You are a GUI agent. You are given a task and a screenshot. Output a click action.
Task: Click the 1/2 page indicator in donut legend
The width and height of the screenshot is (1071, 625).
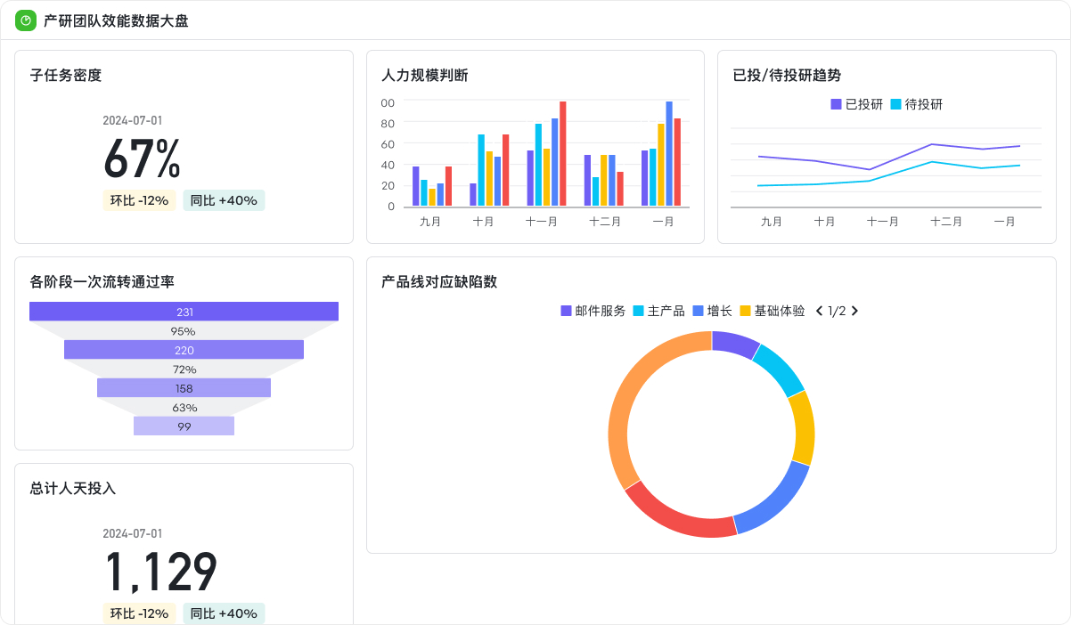click(x=838, y=311)
